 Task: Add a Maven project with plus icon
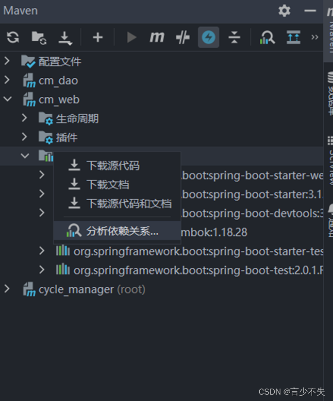(x=98, y=37)
